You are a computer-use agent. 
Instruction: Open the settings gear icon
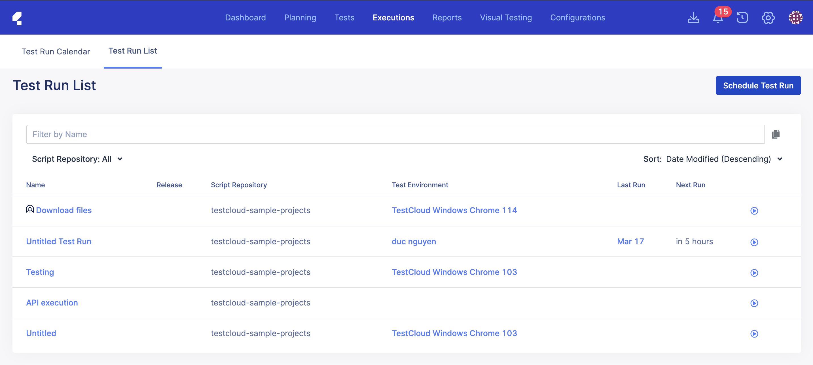click(768, 18)
